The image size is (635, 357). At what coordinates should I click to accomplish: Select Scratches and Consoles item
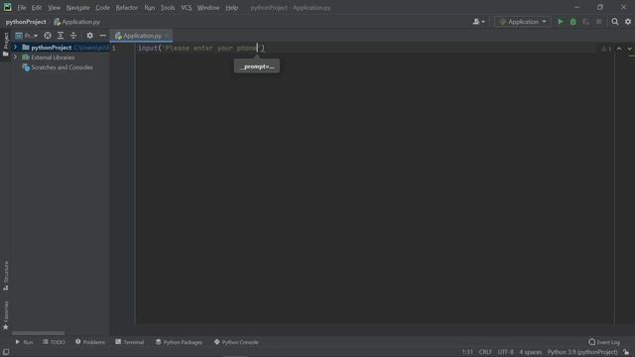58,67
